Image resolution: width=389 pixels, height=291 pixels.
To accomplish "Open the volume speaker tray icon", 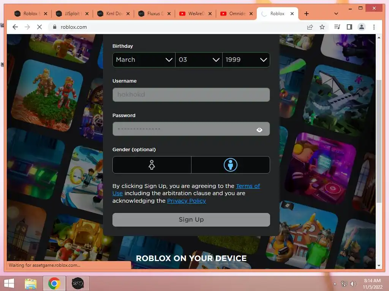I will [353, 283].
